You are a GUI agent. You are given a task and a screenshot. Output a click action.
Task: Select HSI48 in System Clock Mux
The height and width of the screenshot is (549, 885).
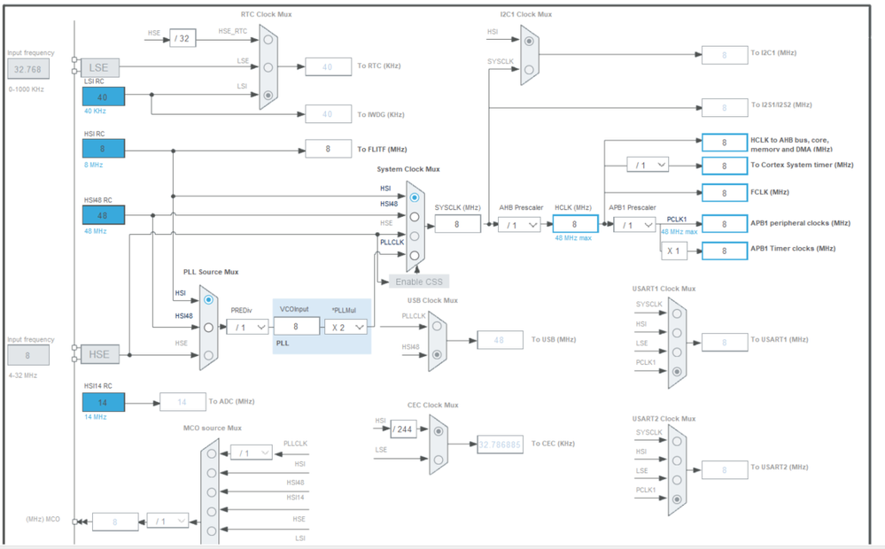(x=415, y=217)
